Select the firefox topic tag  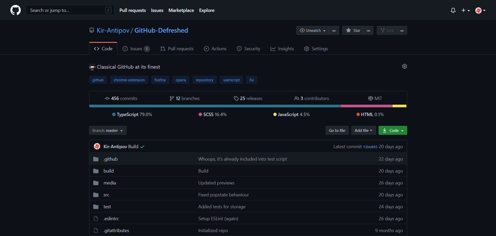click(160, 80)
